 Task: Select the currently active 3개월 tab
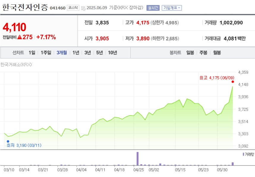coord(62,52)
